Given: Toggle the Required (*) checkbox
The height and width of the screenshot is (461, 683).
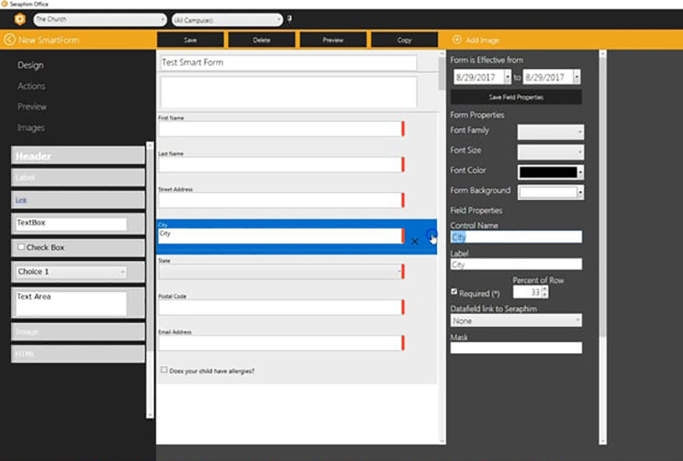Looking at the screenshot, I should [454, 292].
